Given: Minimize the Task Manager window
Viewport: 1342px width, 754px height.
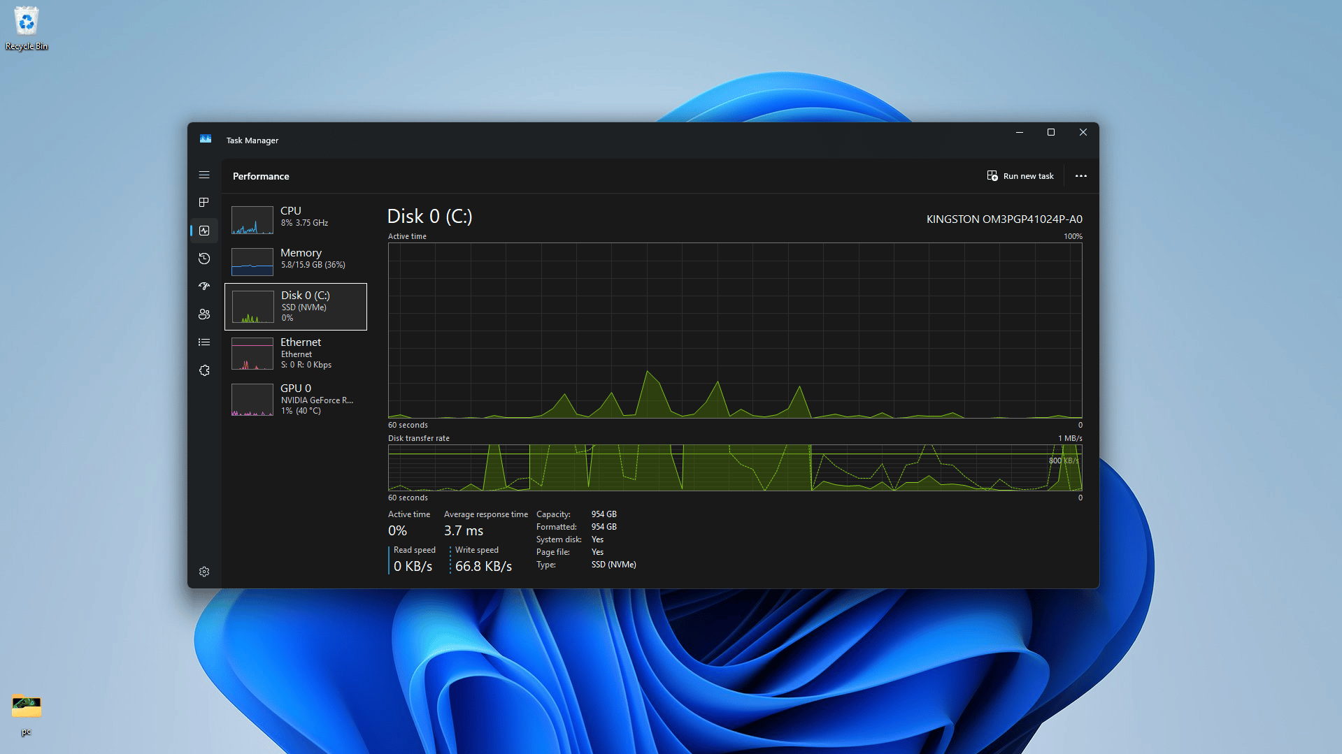Looking at the screenshot, I should (1020, 132).
